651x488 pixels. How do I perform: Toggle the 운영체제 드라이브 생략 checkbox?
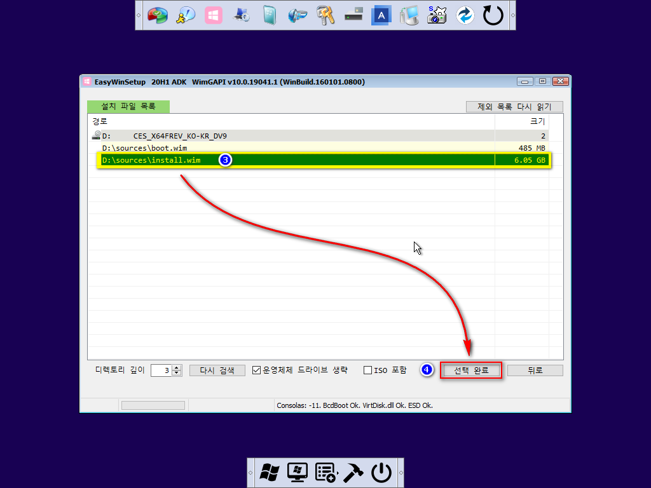(x=257, y=370)
